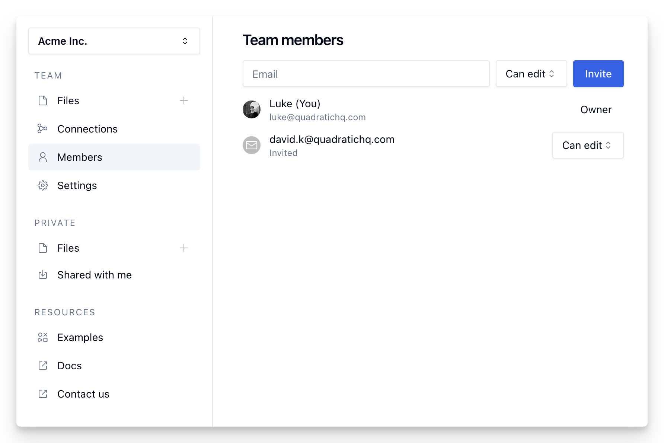Viewport: 664px width, 443px height.
Task: Click the Examples shapes icon
Action: point(43,337)
